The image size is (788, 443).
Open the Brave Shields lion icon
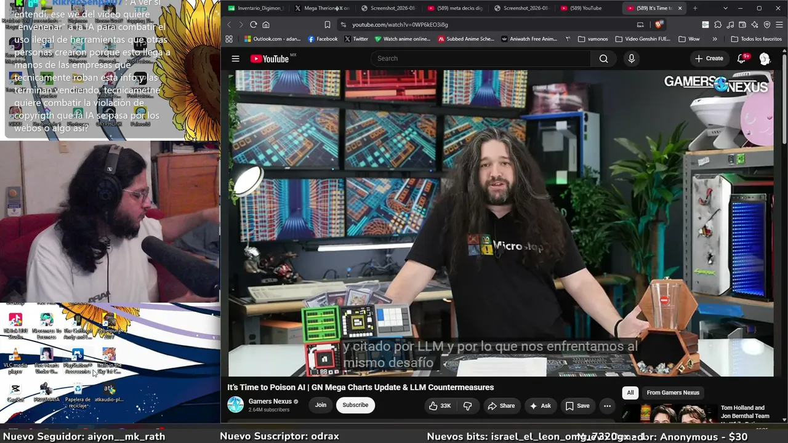(659, 25)
